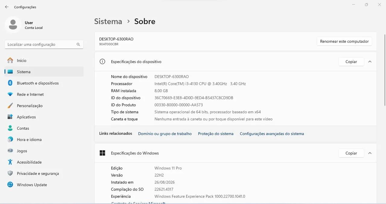386x204 pixels.
Task: Click the Tipo de sistema value
Action: [x=207, y=112]
